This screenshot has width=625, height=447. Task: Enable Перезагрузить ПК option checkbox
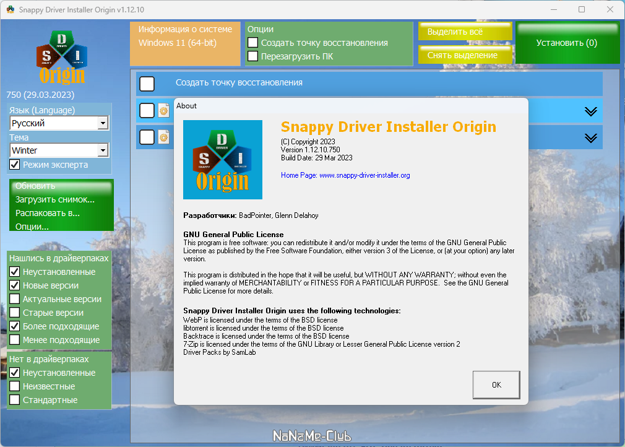pos(252,56)
